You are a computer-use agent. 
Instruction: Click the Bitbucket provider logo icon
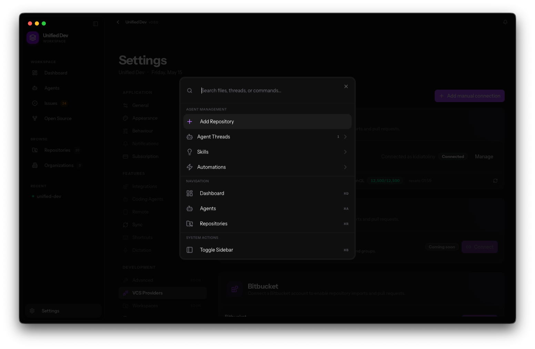(x=235, y=289)
